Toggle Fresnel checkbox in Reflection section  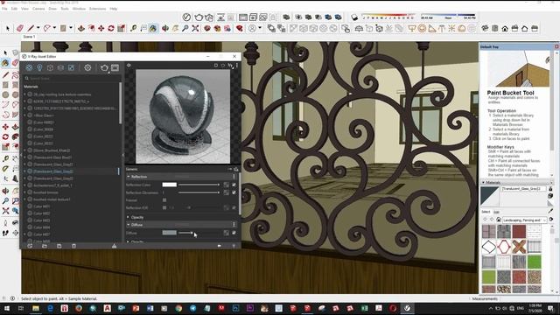[x=164, y=200]
